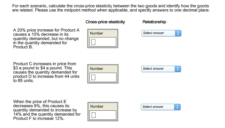Image resolution: width=225 pixels, height=128 pixels.
Task: Click the blue arrow stepper on third dropdown
Action: [177, 107]
